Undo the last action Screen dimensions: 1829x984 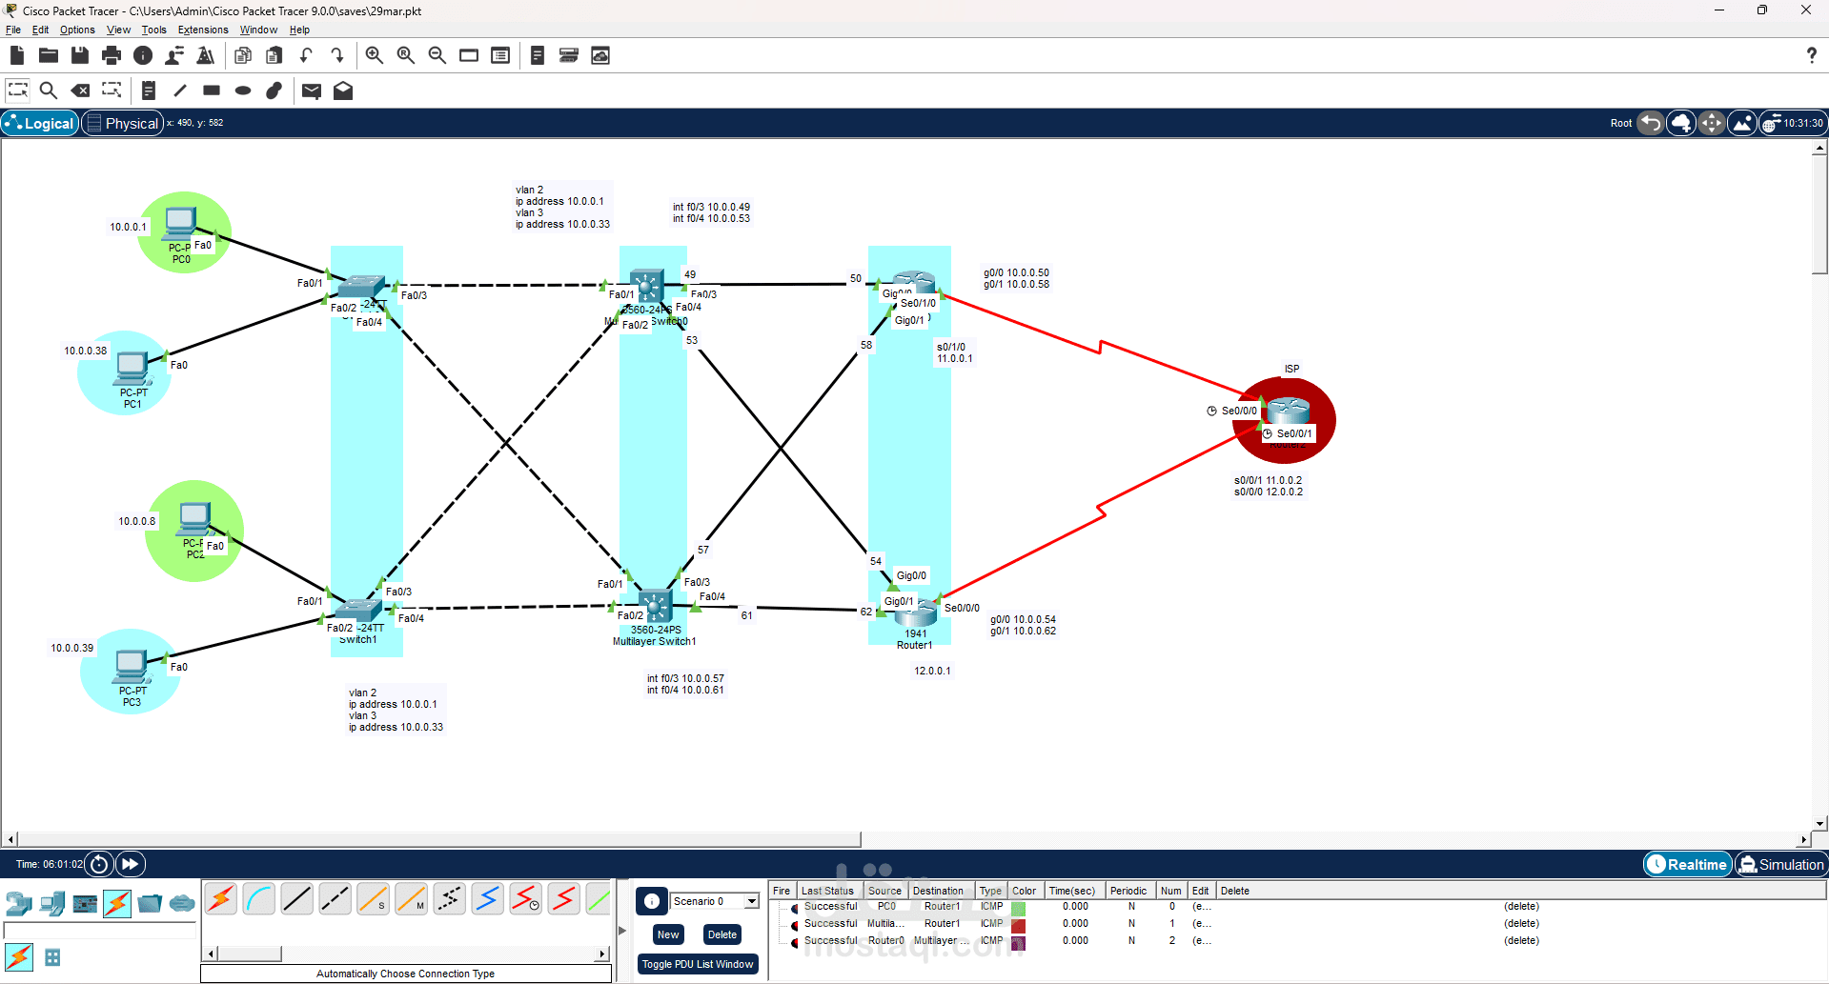coord(306,55)
